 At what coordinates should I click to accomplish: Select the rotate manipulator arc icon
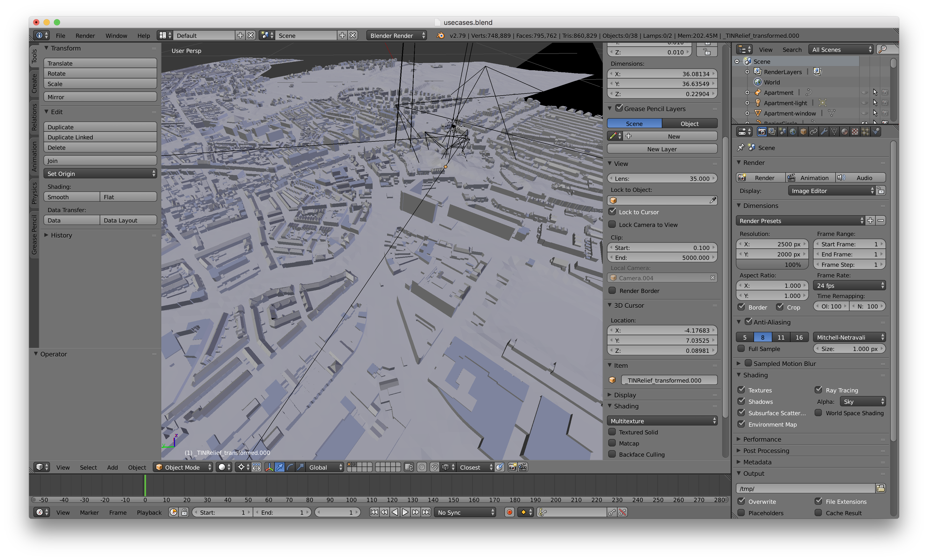pos(290,467)
